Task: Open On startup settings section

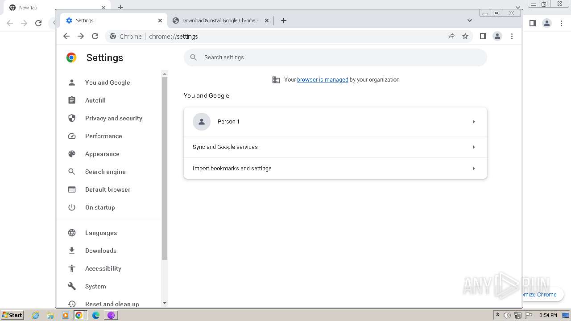Action: point(100,207)
